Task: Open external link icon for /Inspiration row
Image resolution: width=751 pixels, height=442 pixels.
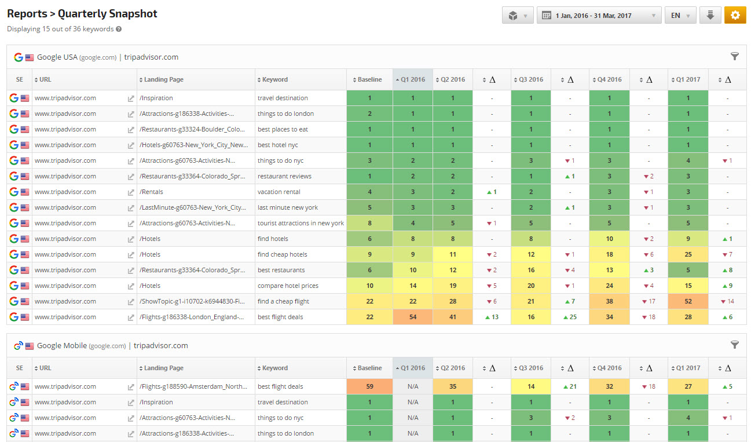Action: point(131,98)
